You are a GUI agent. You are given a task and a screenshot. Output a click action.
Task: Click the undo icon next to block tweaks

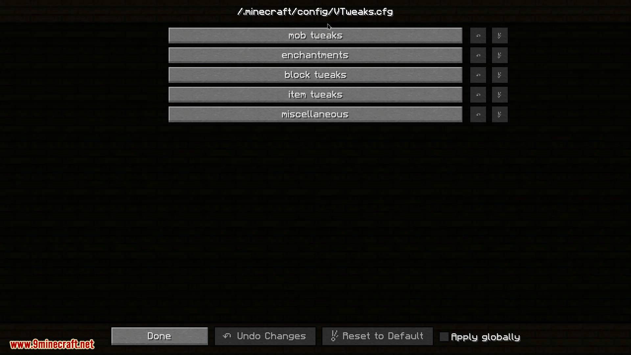pyautogui.click(x=478, y=75)
